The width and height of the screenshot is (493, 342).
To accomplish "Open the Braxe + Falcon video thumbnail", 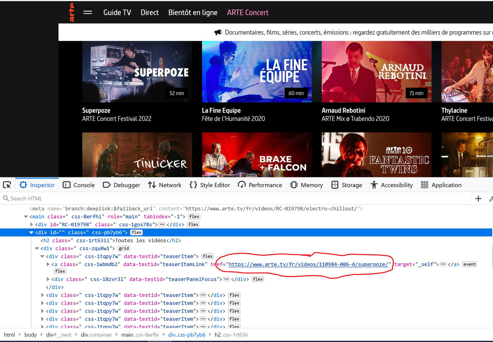I will point(257,155).
